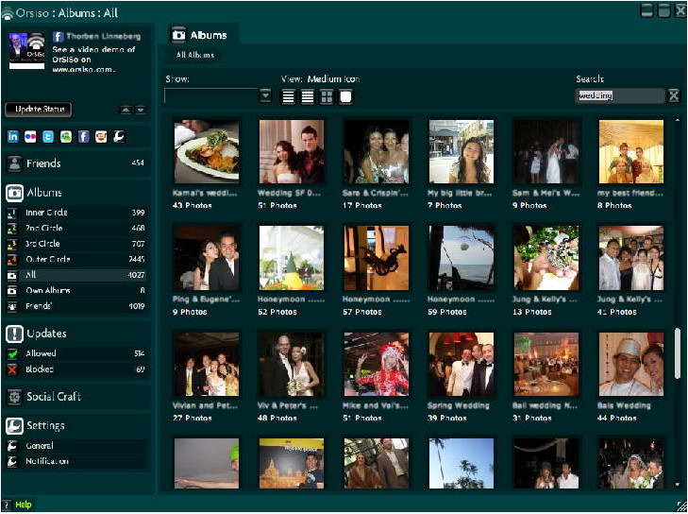Switch to the large icon view button
The image size is (688, 514).
tap(346, 96)
